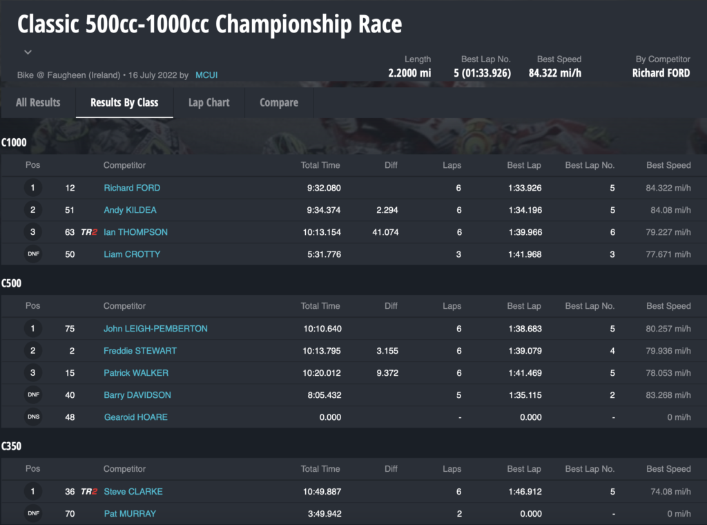Viewport: 707px width, 525px height.
Task: Open John LEIGH-PEMBERTON competitor link
Action: [x=155, y=328]
